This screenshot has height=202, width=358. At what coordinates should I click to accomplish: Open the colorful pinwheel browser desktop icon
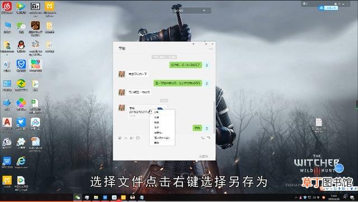click(x=21, y=104)
